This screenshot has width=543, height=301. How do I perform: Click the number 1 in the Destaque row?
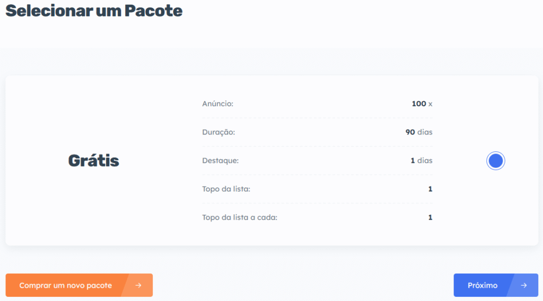coord(413,161)
